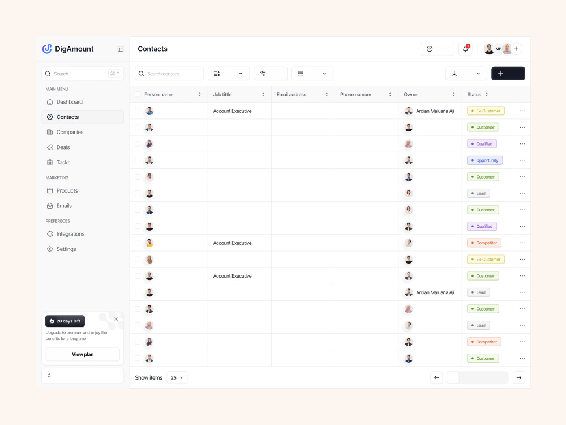Open Integrations under preferences
This screenshot has height=425, width=566.
point(83,234)
